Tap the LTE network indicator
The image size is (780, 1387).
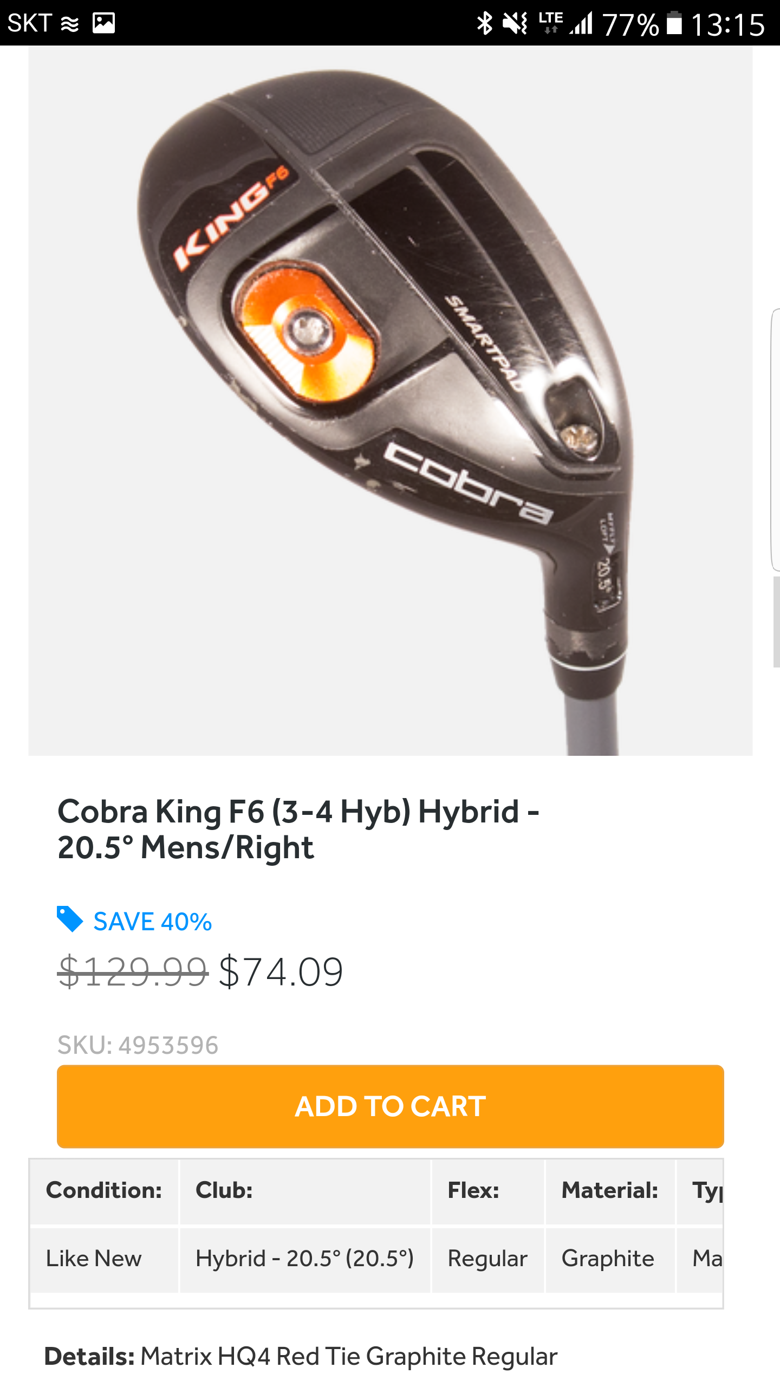550,23
